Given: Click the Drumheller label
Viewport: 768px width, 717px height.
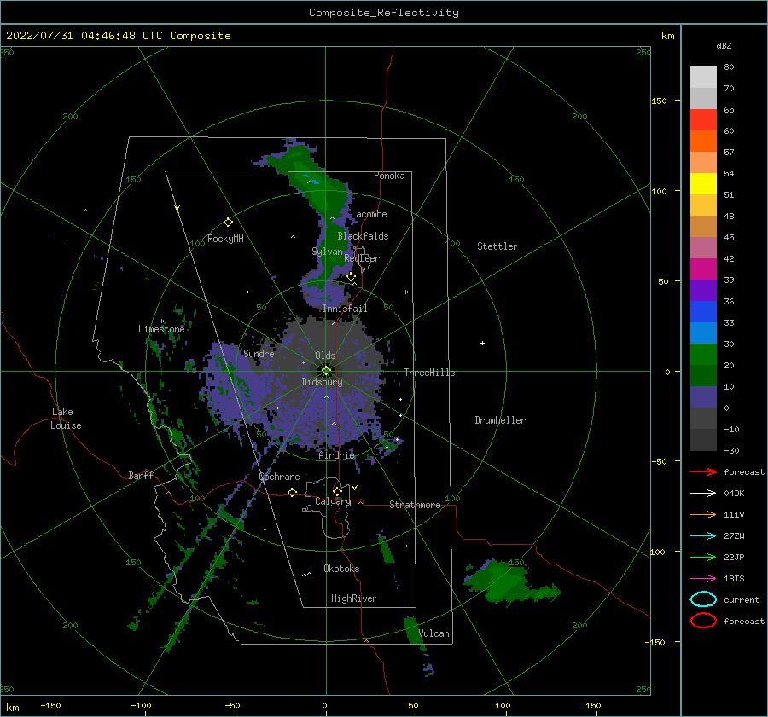Looking at the screenshot, I should (500, 420).
